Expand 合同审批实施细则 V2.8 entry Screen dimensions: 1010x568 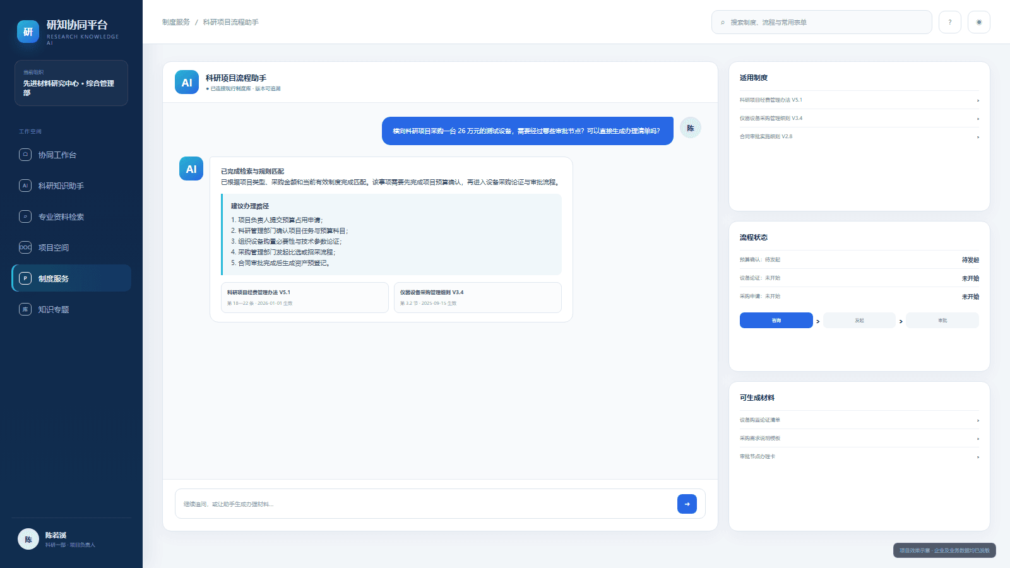(859, 136)
